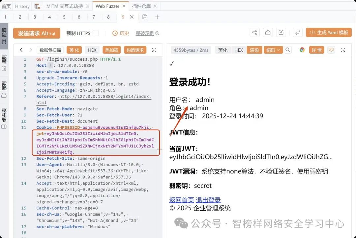
Task: Select fuzzer sub-tab 5
Action: click(64, 17)
